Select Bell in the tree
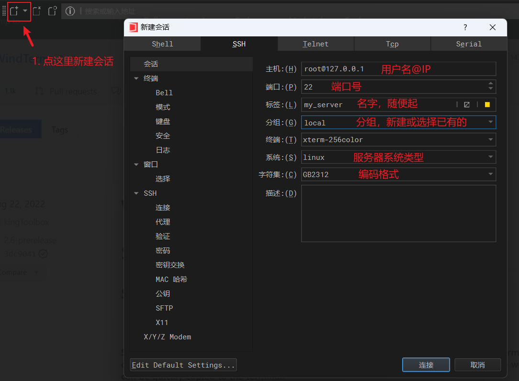 coord(164,93)
